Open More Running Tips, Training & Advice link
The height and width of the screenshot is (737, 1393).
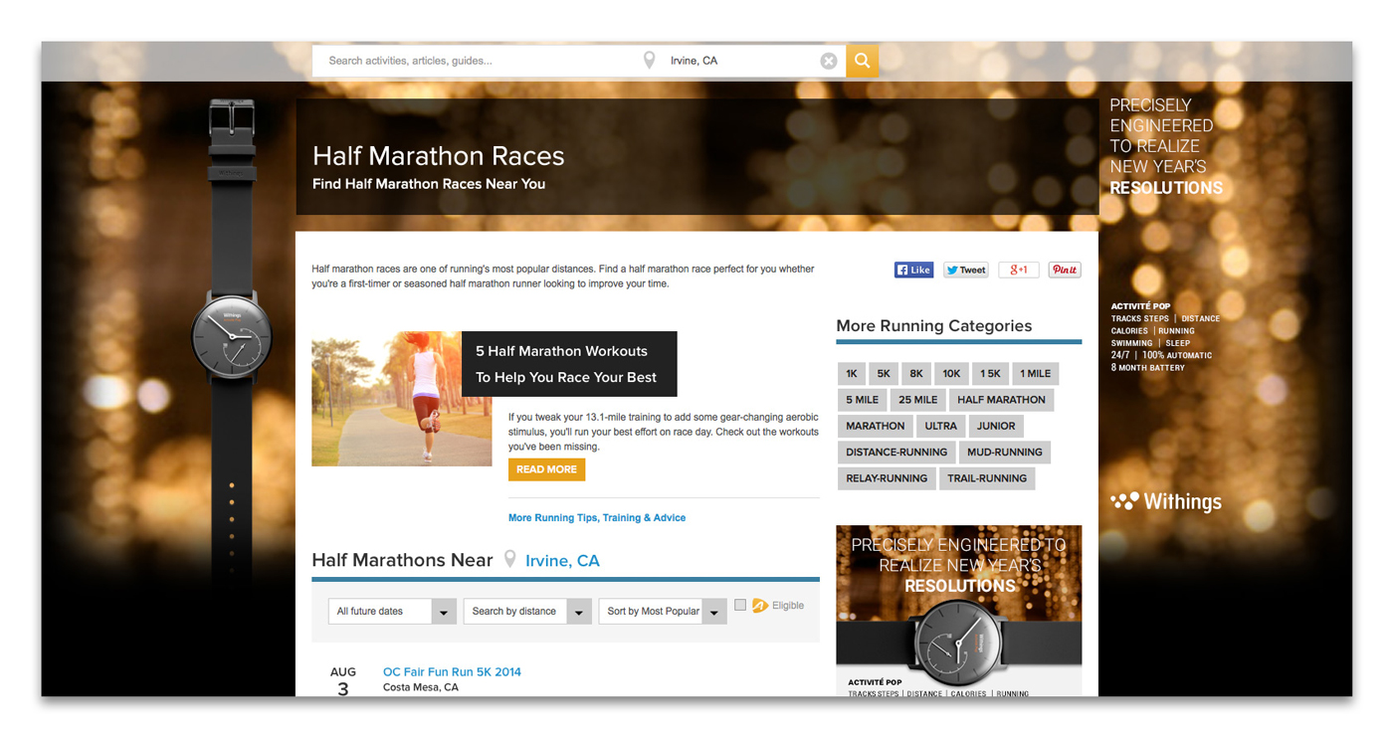596,518
